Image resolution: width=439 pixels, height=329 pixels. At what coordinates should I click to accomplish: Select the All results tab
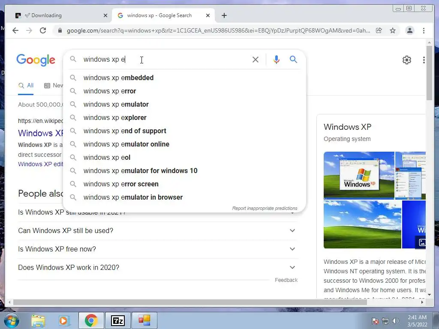26,86
